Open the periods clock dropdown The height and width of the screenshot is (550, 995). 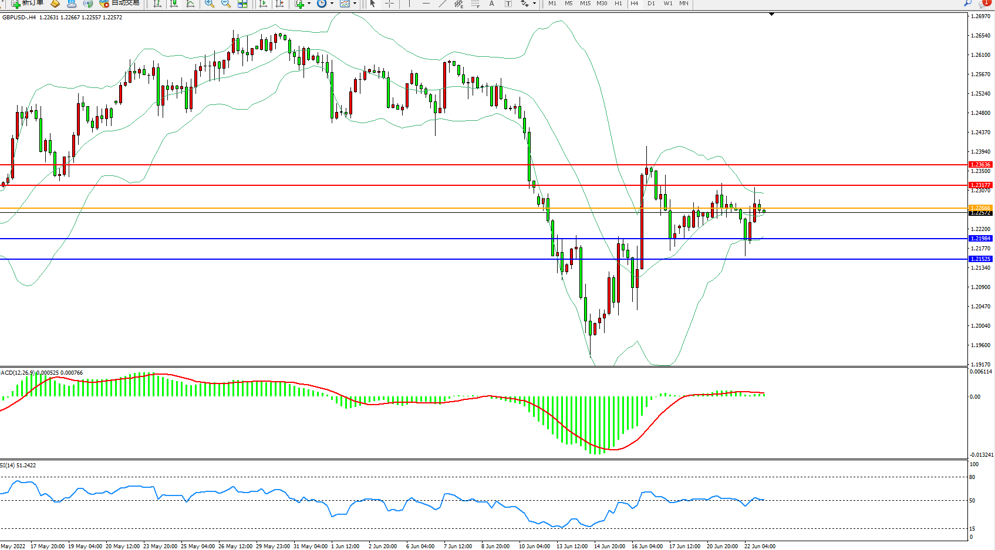tap(332, 4)
